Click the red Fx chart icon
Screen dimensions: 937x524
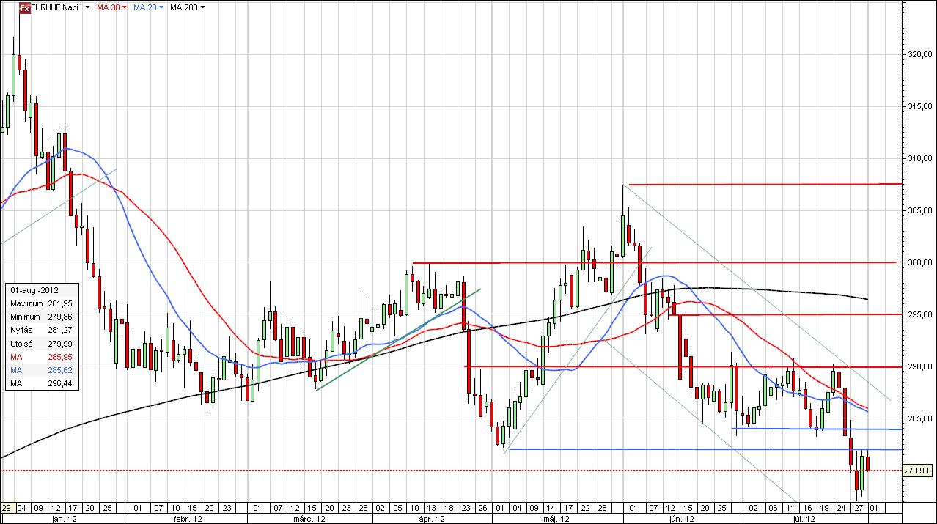coord(24,7)
